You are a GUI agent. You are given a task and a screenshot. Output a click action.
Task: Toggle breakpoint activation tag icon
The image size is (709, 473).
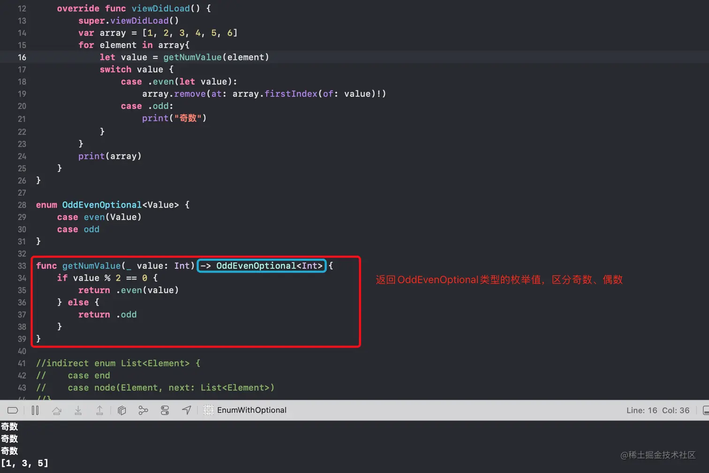click(x=13, y=410)
